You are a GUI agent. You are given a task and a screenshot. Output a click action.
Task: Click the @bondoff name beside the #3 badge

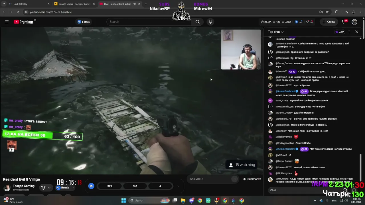click(281, 71)
